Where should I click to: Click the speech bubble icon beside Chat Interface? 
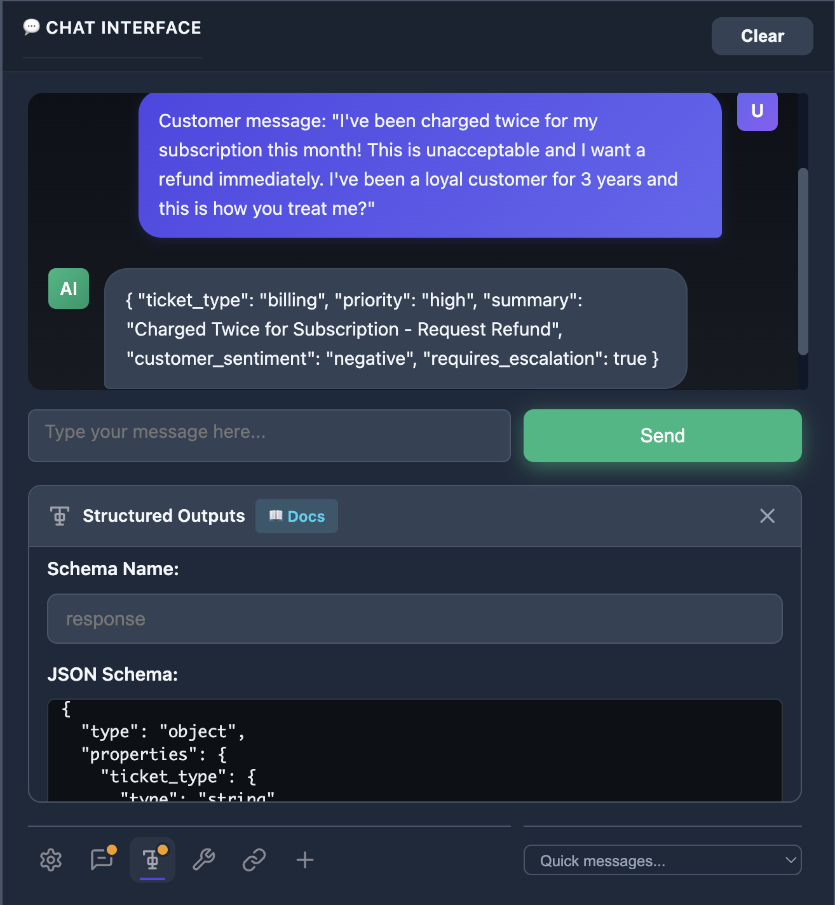coord(31,27)
